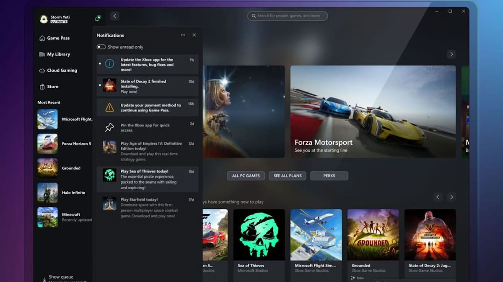Open the notifications more options ellipsis

pyautogui.click(x=183, y=35)
